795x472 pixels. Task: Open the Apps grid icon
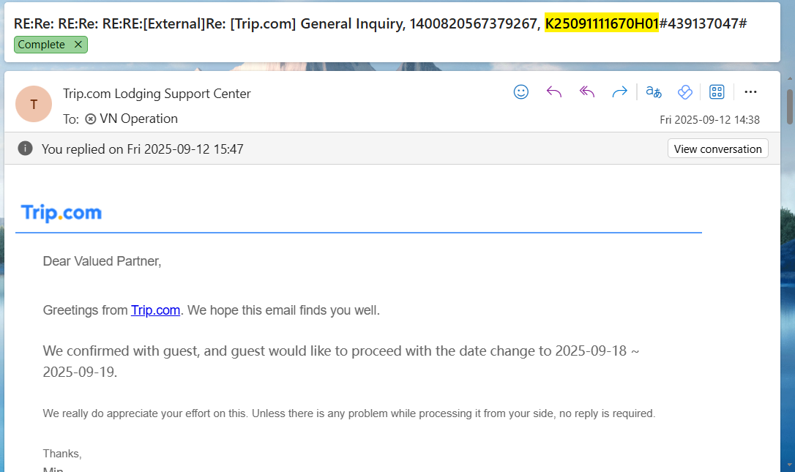(x=717, y=92)
